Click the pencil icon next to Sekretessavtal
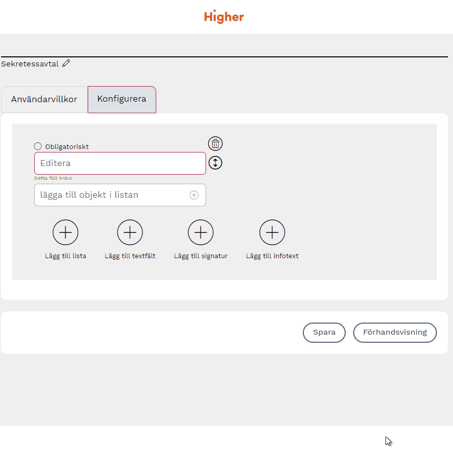453x461 pixels. pos(66,63)
